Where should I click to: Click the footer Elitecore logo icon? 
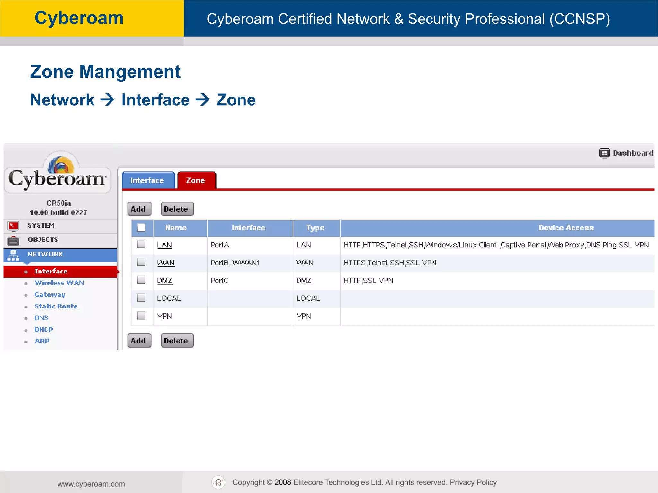[x=218, y=482]
